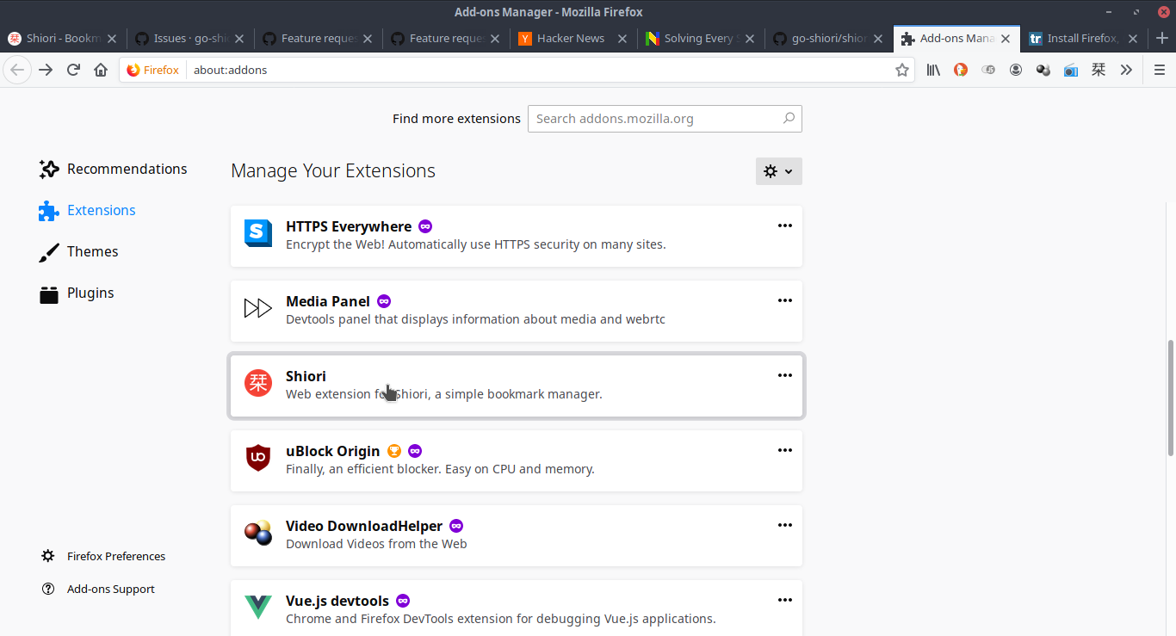This screenshot has height=636, width=1176.
Task: Open the Shiori extension card title
Action: coord(306,376)
